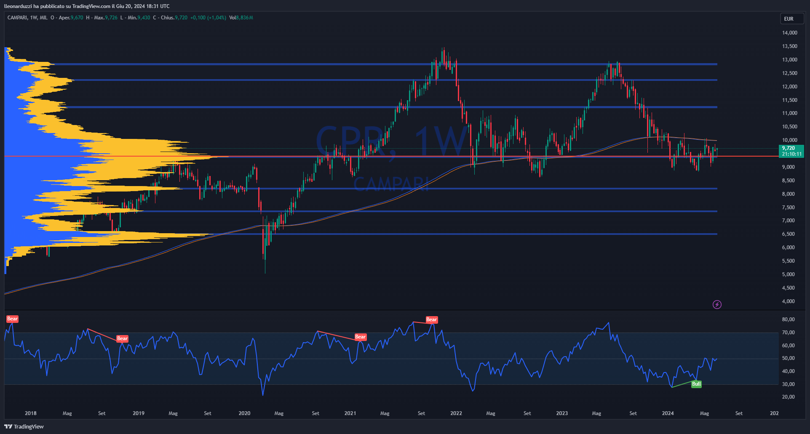This screenshot has height=434, width=810.
Task: Click the low value Min.9,430
Action: 135,18
